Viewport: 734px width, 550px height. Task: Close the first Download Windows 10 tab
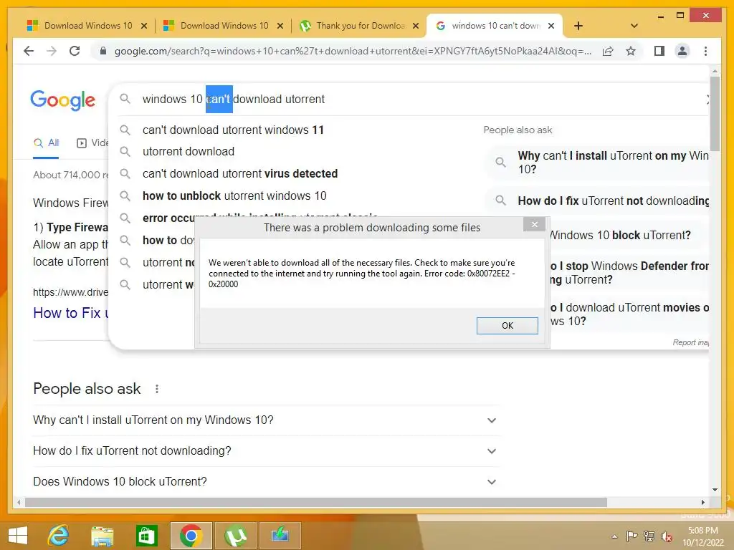click(144, 26)
